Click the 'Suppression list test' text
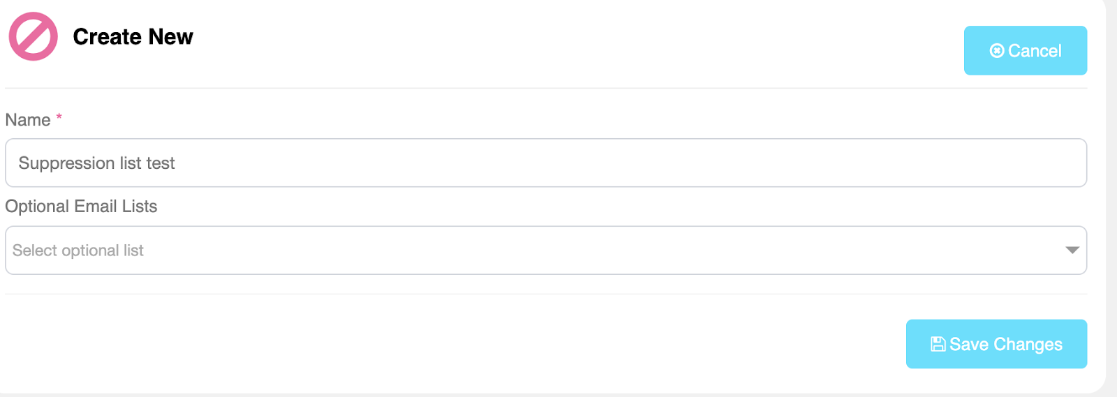The image size is (1117, 397). click(96, 163)
